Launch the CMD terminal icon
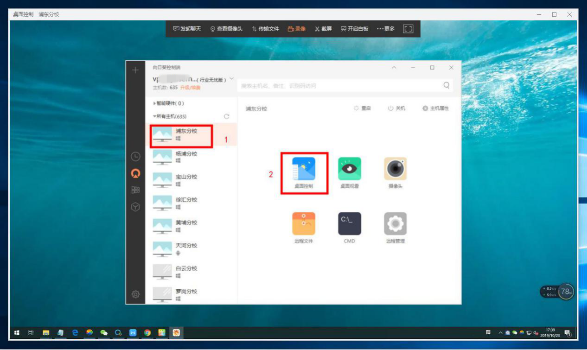The image size is (587, 350). click(350, 224)
